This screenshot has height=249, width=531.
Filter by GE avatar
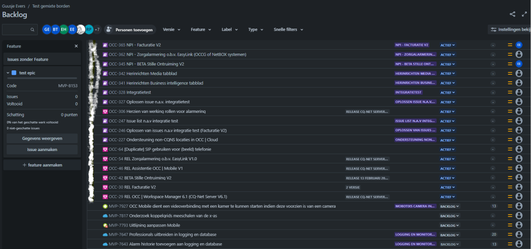pyautogui.click(x=47, y=30)
